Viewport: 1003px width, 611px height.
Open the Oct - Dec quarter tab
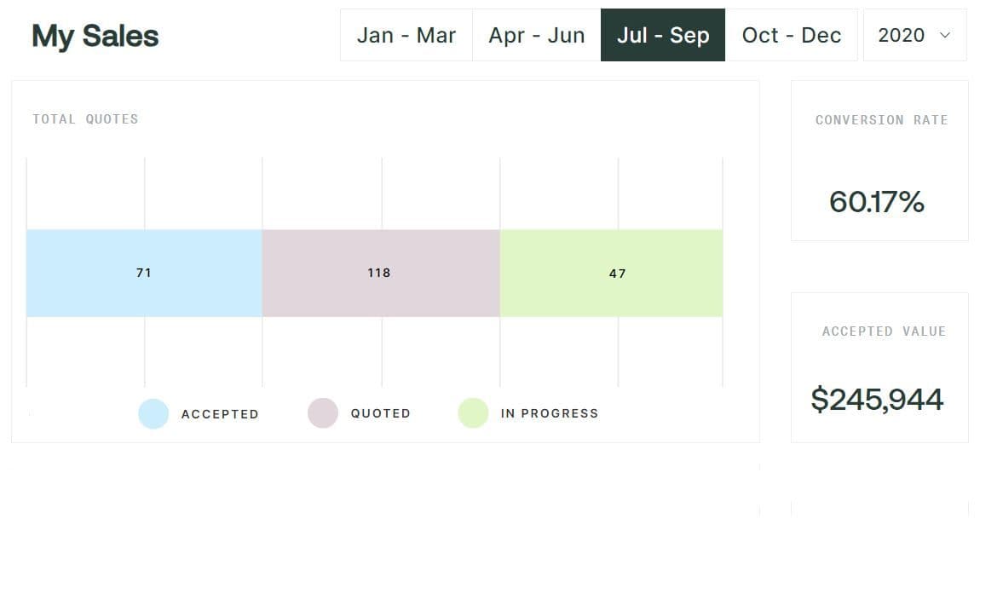(x=792, y=35)
